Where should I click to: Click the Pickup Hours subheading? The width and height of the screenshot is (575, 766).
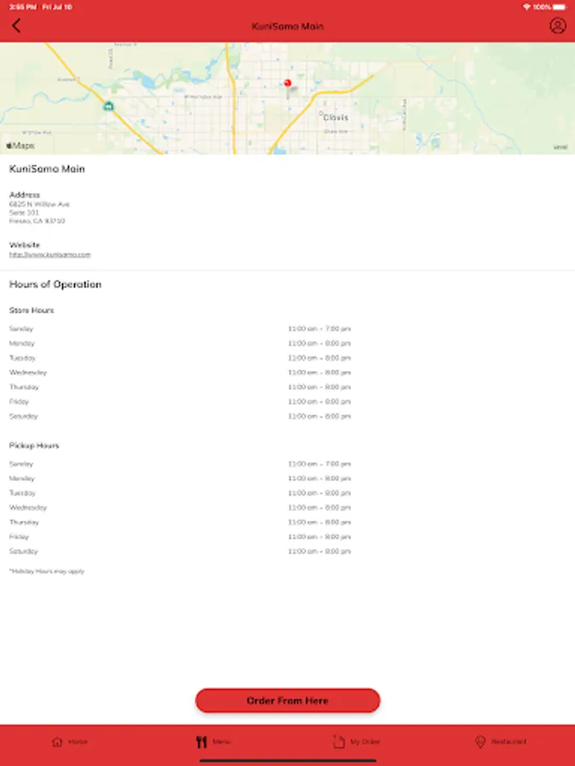tap(34, 445)
